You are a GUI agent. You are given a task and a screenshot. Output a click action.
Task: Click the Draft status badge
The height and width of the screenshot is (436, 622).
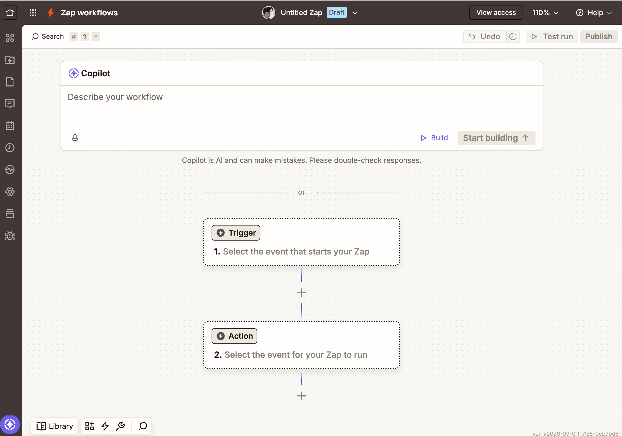[337, 12]
